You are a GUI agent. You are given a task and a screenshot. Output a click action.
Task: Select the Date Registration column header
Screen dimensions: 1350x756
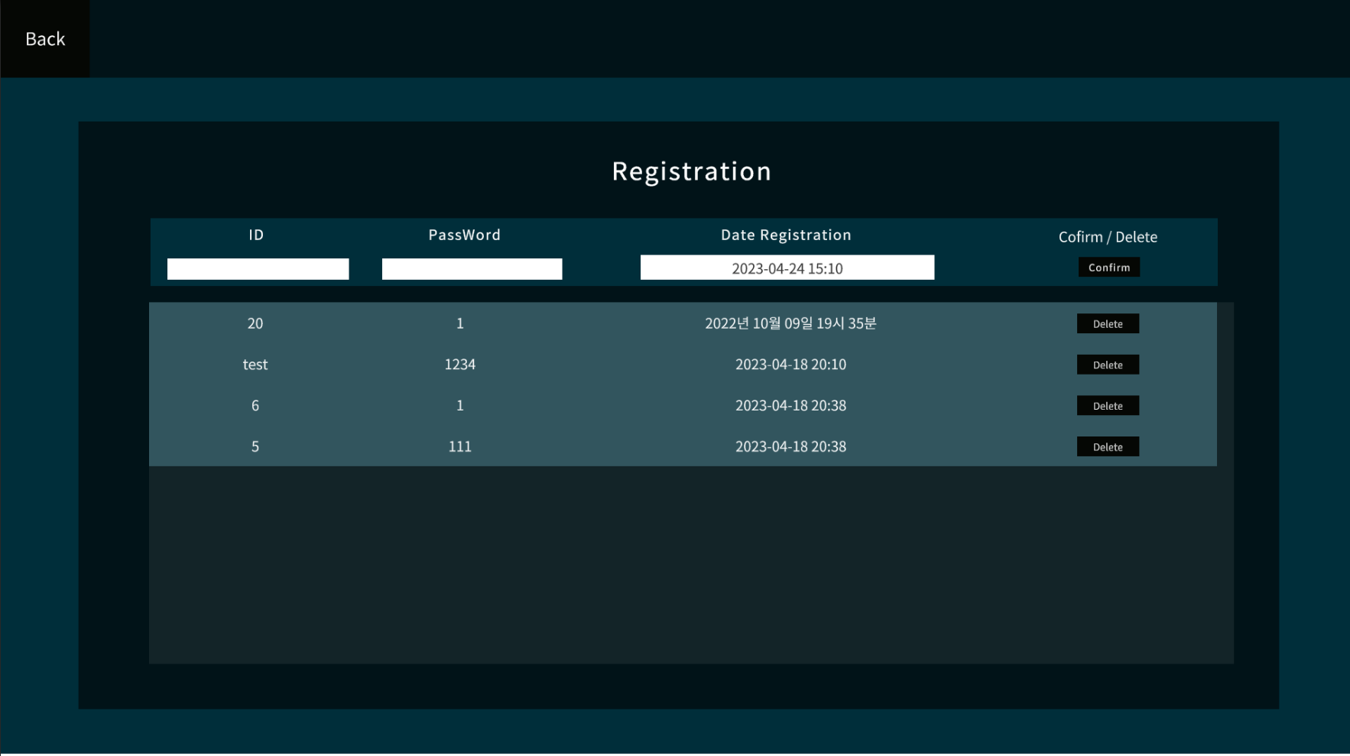point(786,235)
